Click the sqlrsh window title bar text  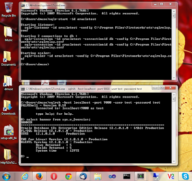click(84, 89)
